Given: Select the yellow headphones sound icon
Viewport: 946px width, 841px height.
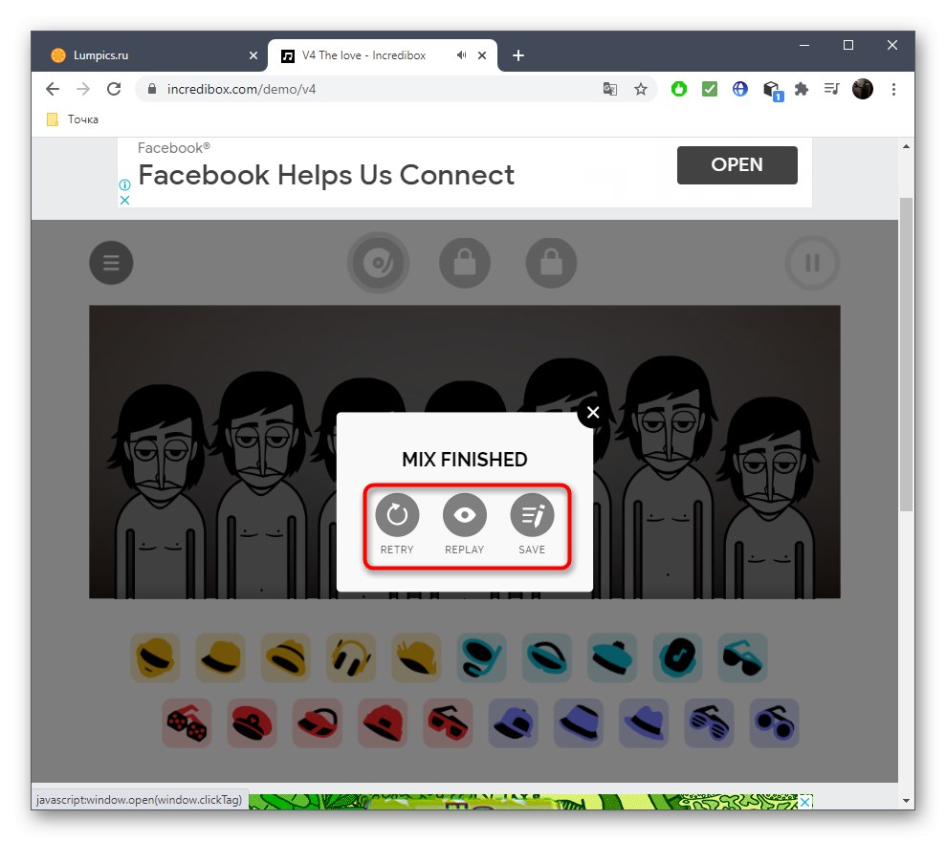Looking at the screenshot, I should point(351,658).
